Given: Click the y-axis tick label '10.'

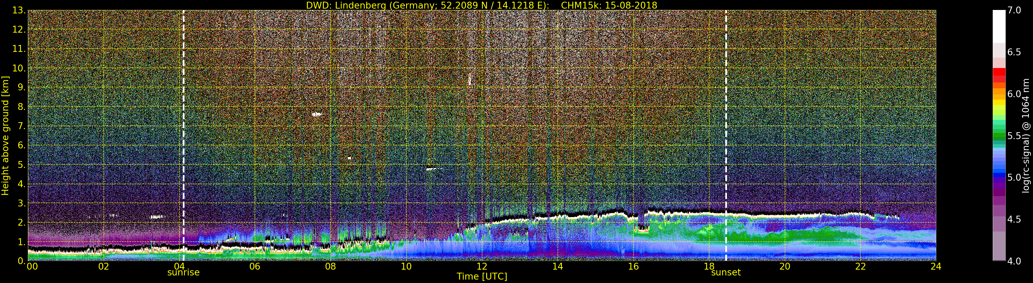Looking at the screenshot, I should (x=19, y=68).
